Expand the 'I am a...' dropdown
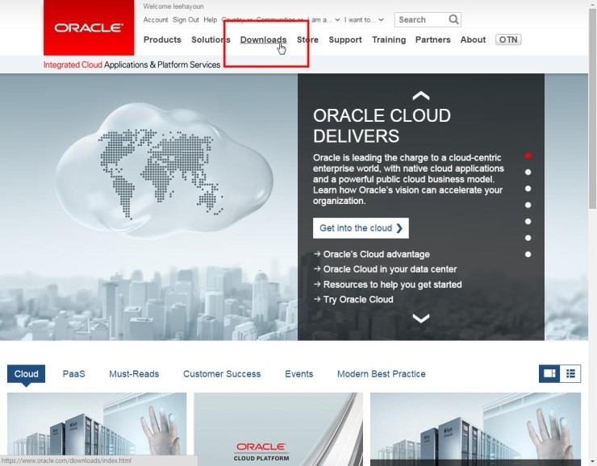The height and width of the screenshot is (466, 597). point(324,20)
